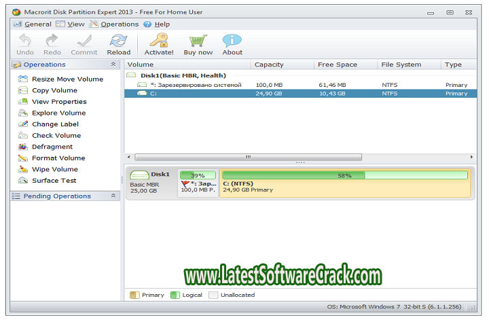Sort by Type column header

459,65
